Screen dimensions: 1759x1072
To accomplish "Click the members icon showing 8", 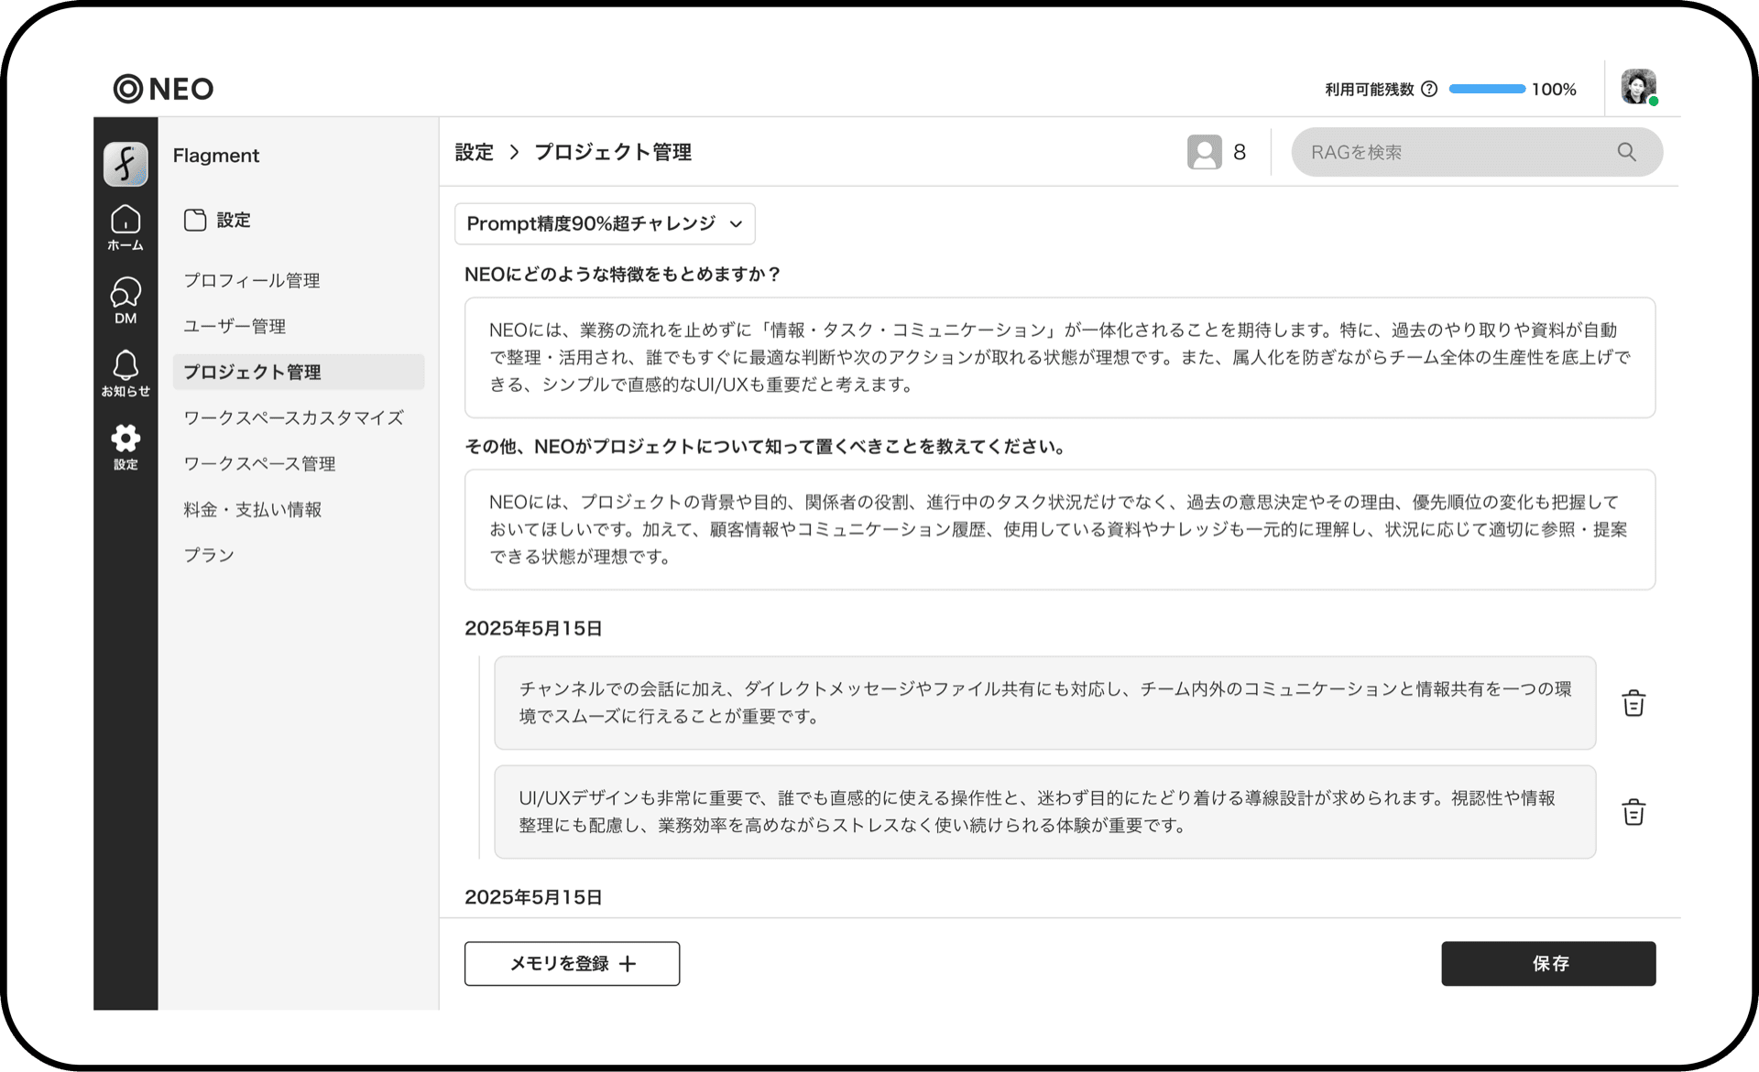I will [x=1205, y=152].
